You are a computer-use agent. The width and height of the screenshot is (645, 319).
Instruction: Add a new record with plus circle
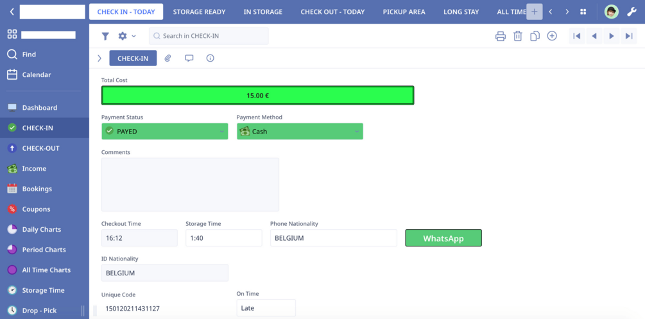pos(552,36)
